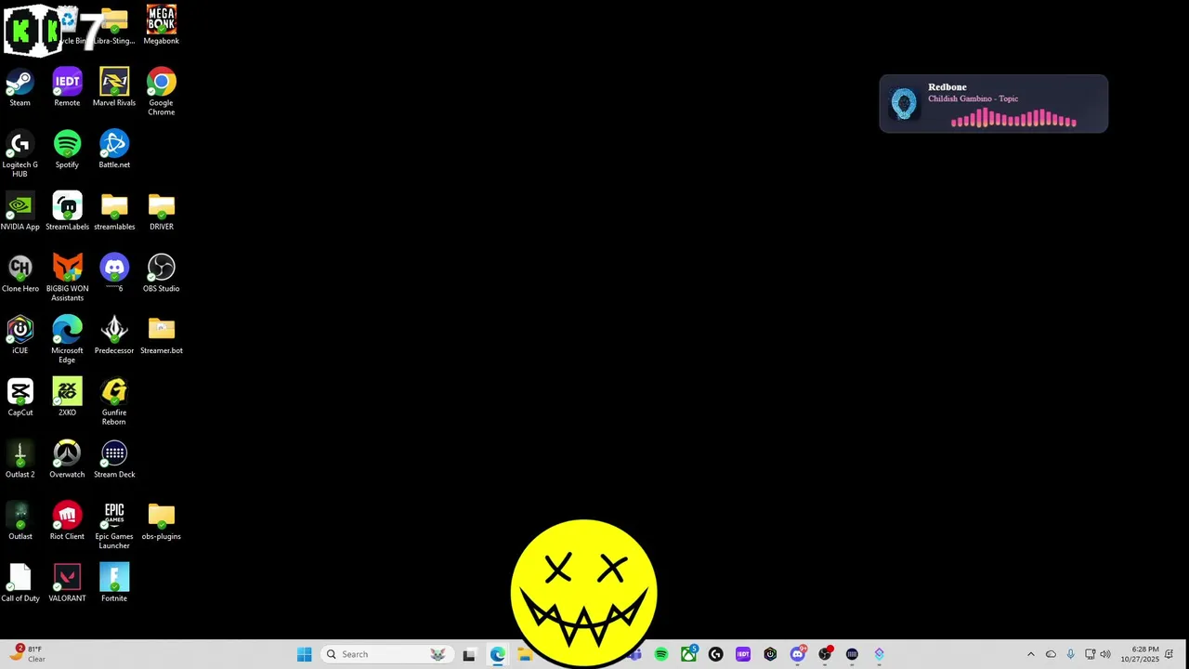This screenshot has height=669, width=1189.
Task: Open the VALORANT desktop shortcut
Action: [x=67, y=583]
